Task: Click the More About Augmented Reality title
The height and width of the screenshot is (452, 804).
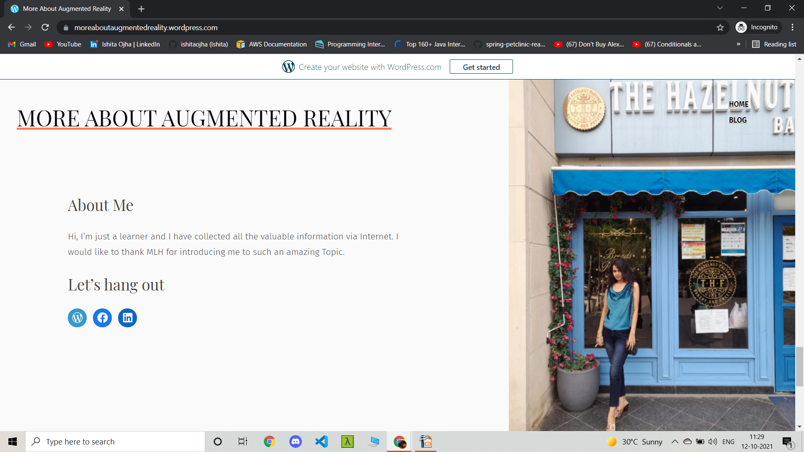Action: pyautogui.click(x=204, y=118)
